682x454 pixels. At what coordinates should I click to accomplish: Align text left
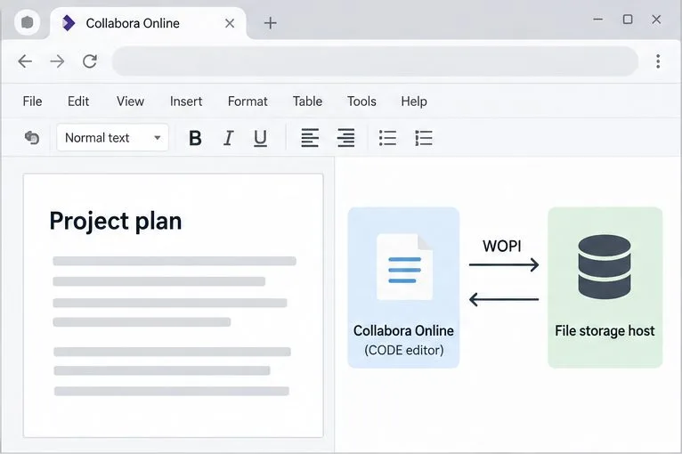310,138
